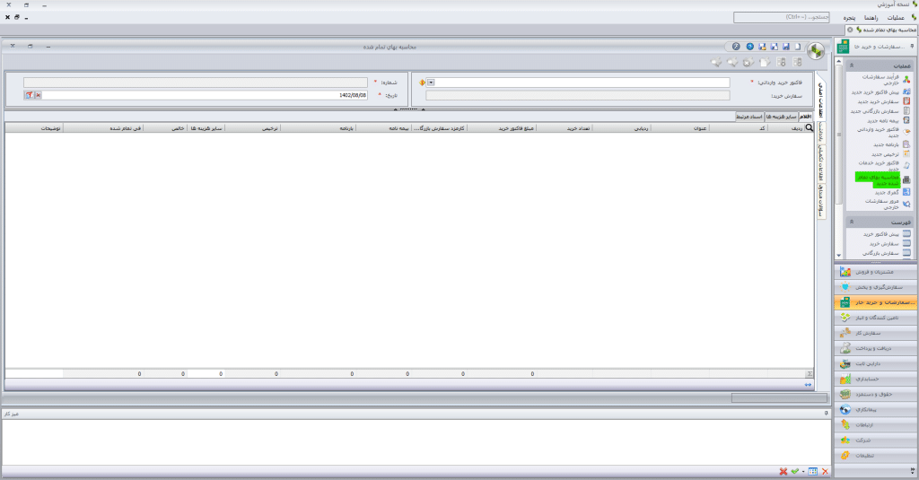The image size is (919, 480).
Task: Collapse the عملیات section chevron
Action: tap(852, 65)
